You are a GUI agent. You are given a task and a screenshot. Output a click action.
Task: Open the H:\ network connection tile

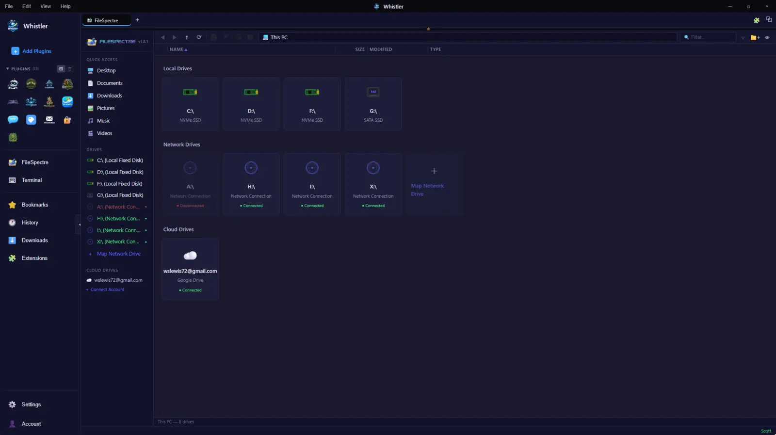coord(251,184)
